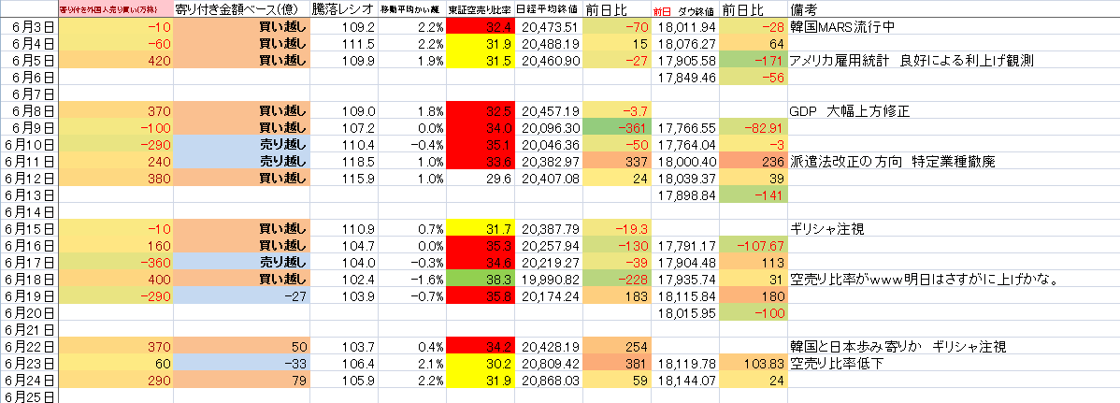Click the GDP 大幅上方修正 note cell
Image resolution: width=1120 pixels, height=403 pixels.
point(849,111)
